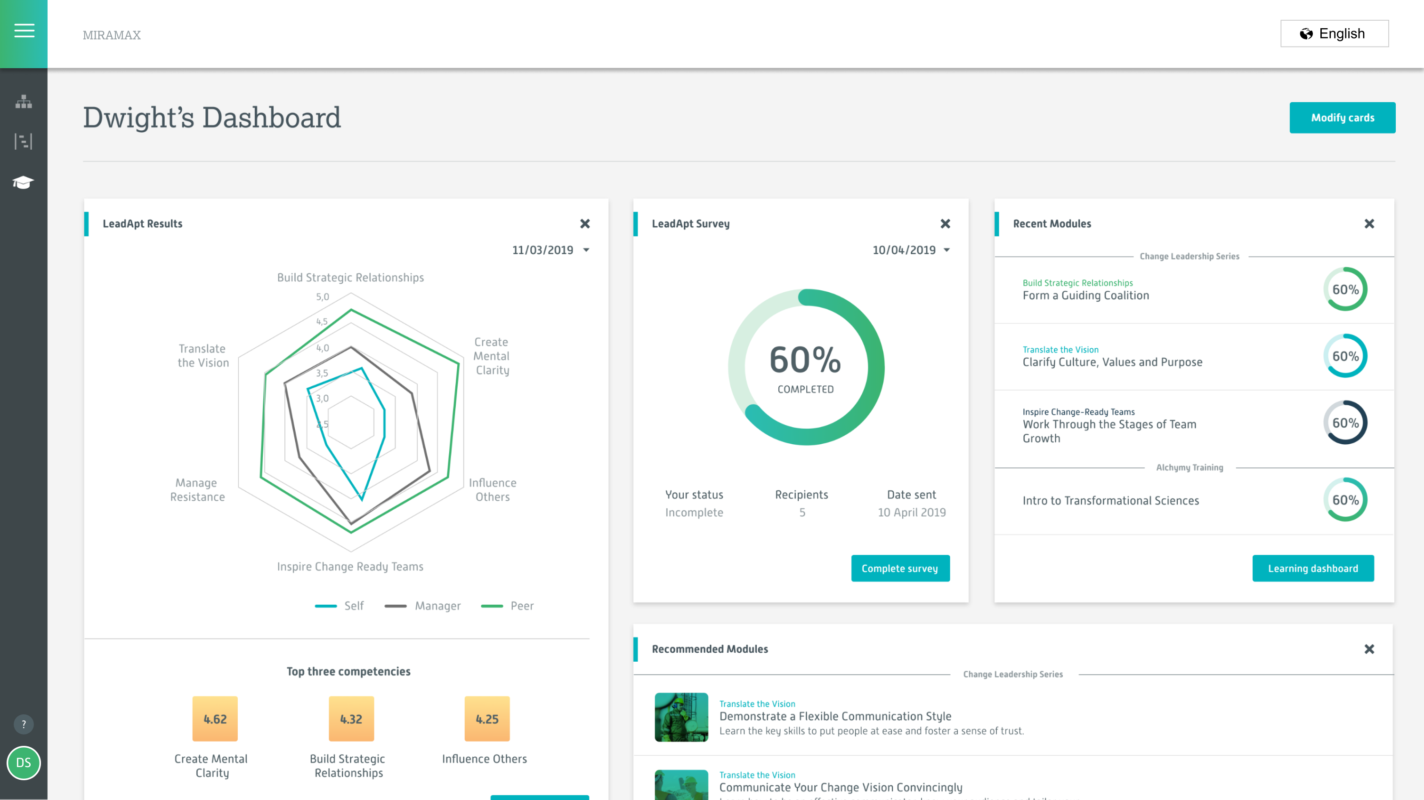Toggle the Self series in the radar legend
This screenshot has height=800, width=1424.
click(340, 606)
